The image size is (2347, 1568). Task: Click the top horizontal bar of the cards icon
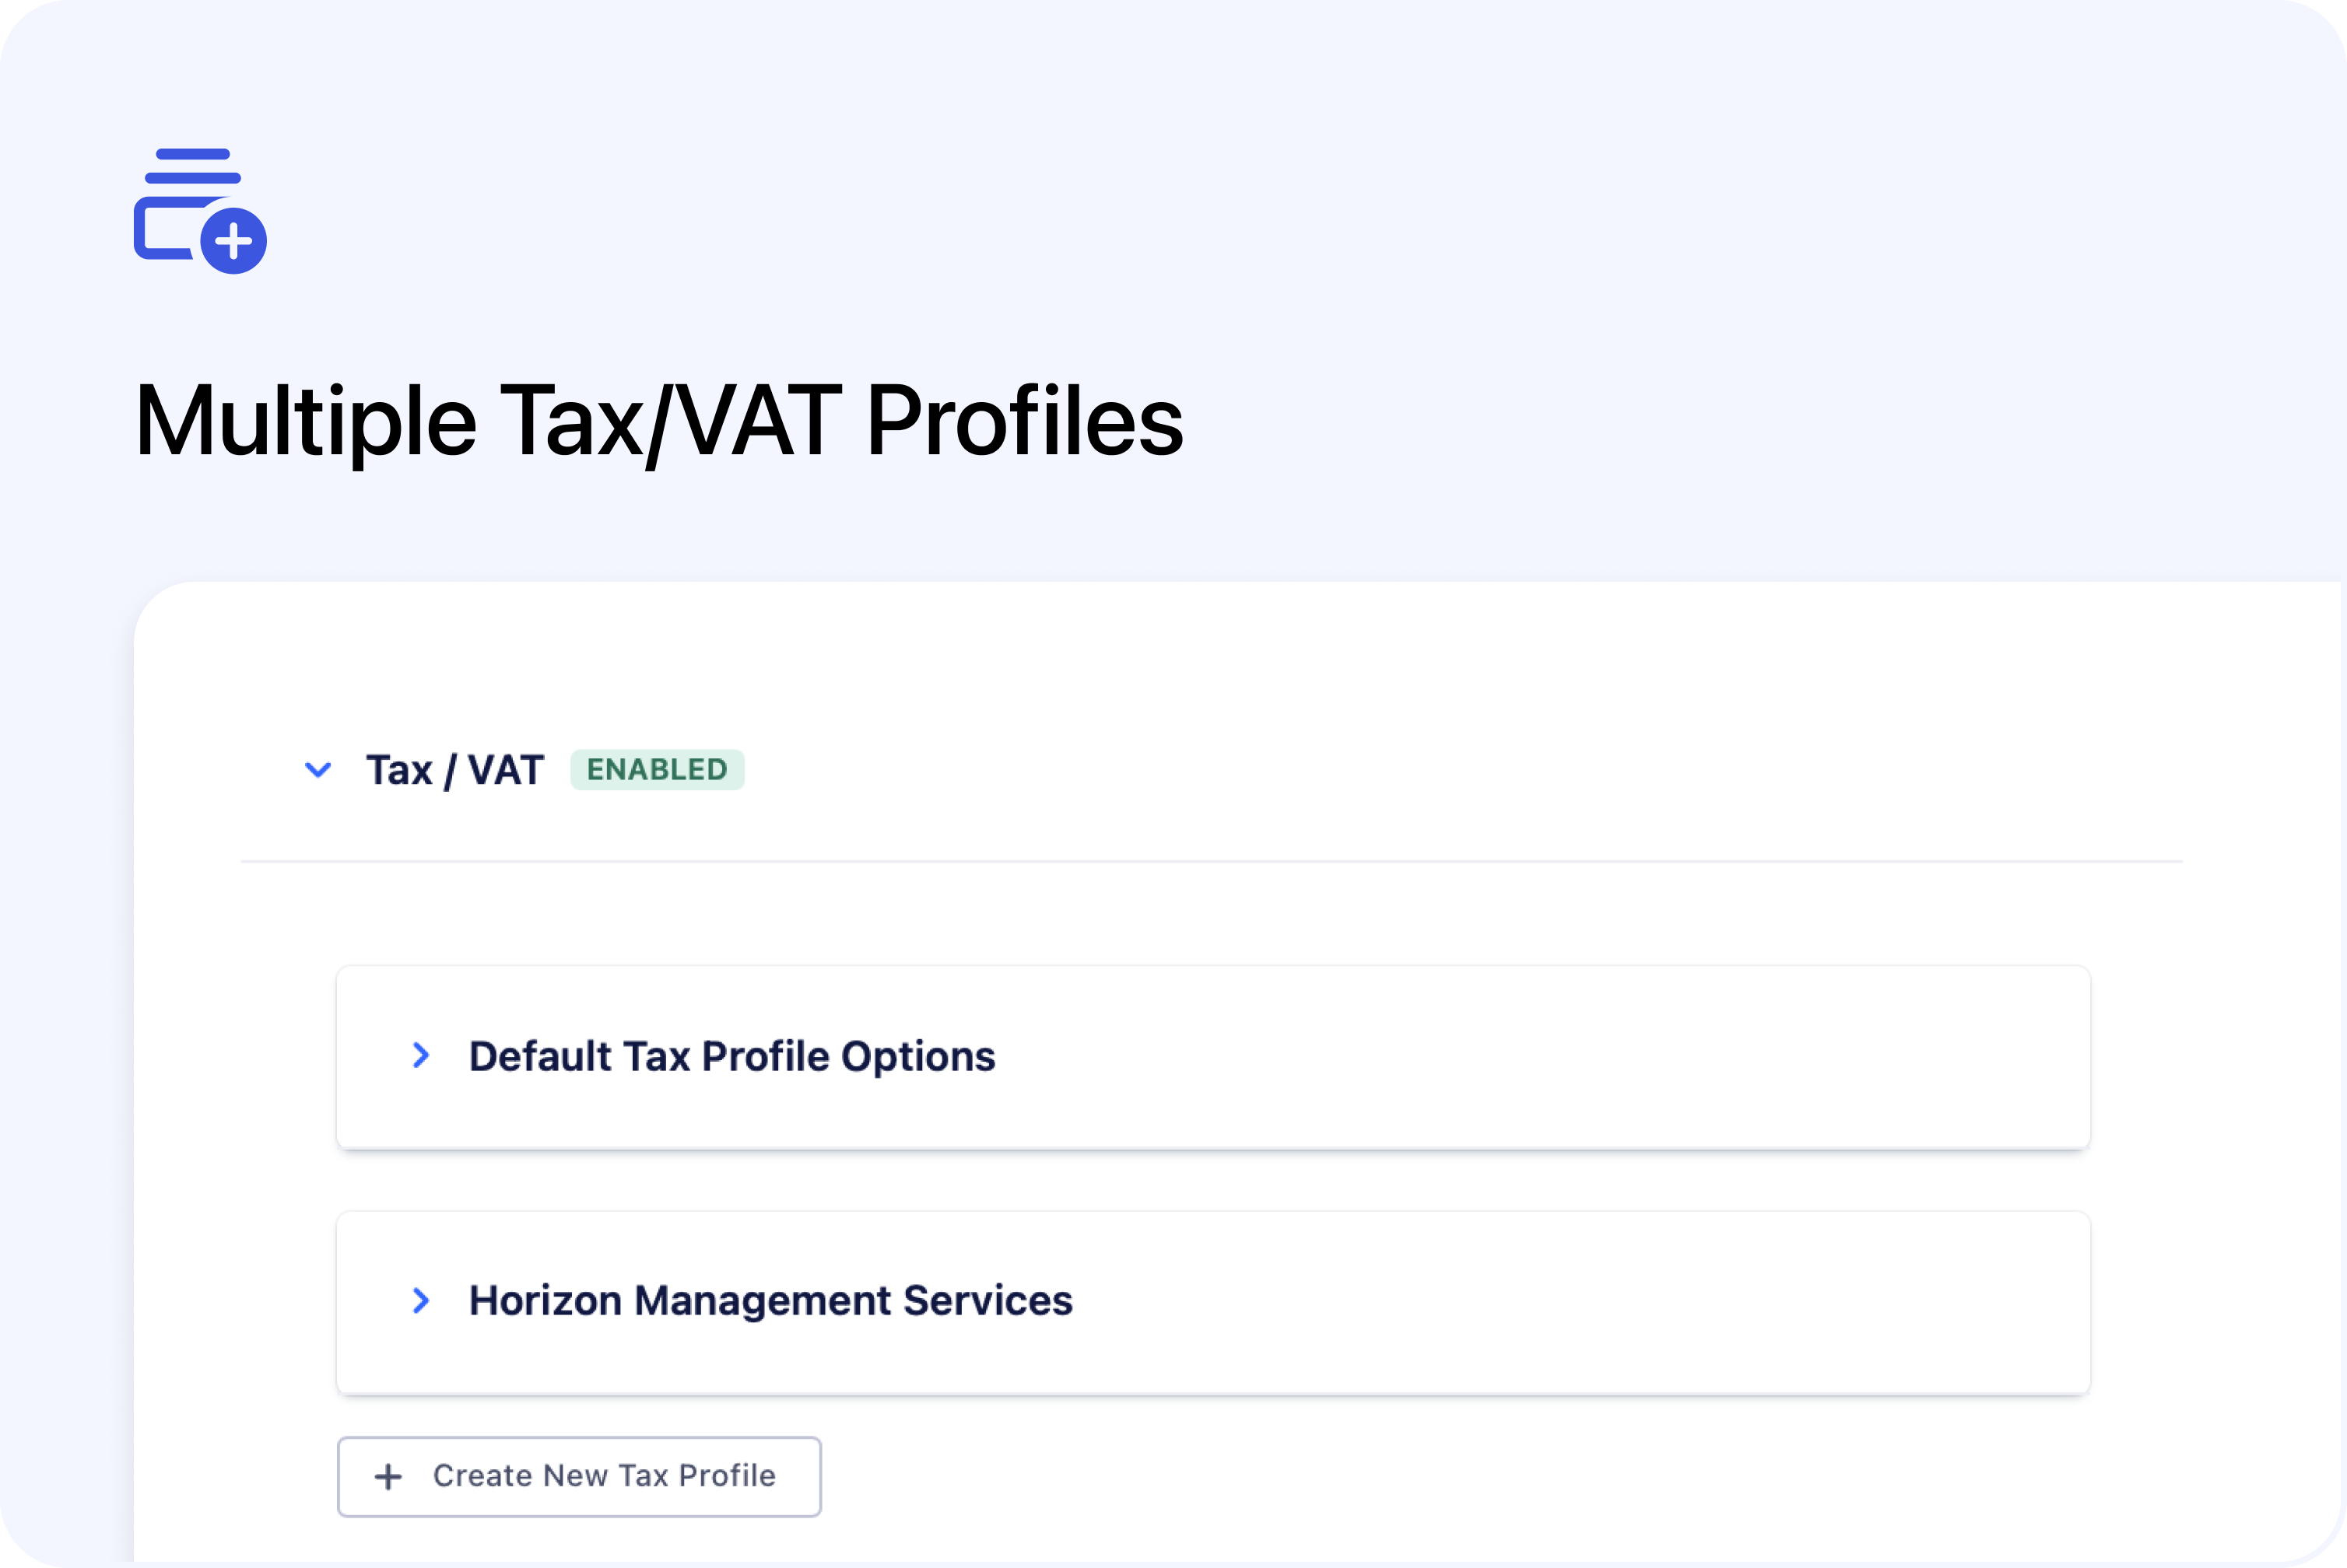point(193,155)
